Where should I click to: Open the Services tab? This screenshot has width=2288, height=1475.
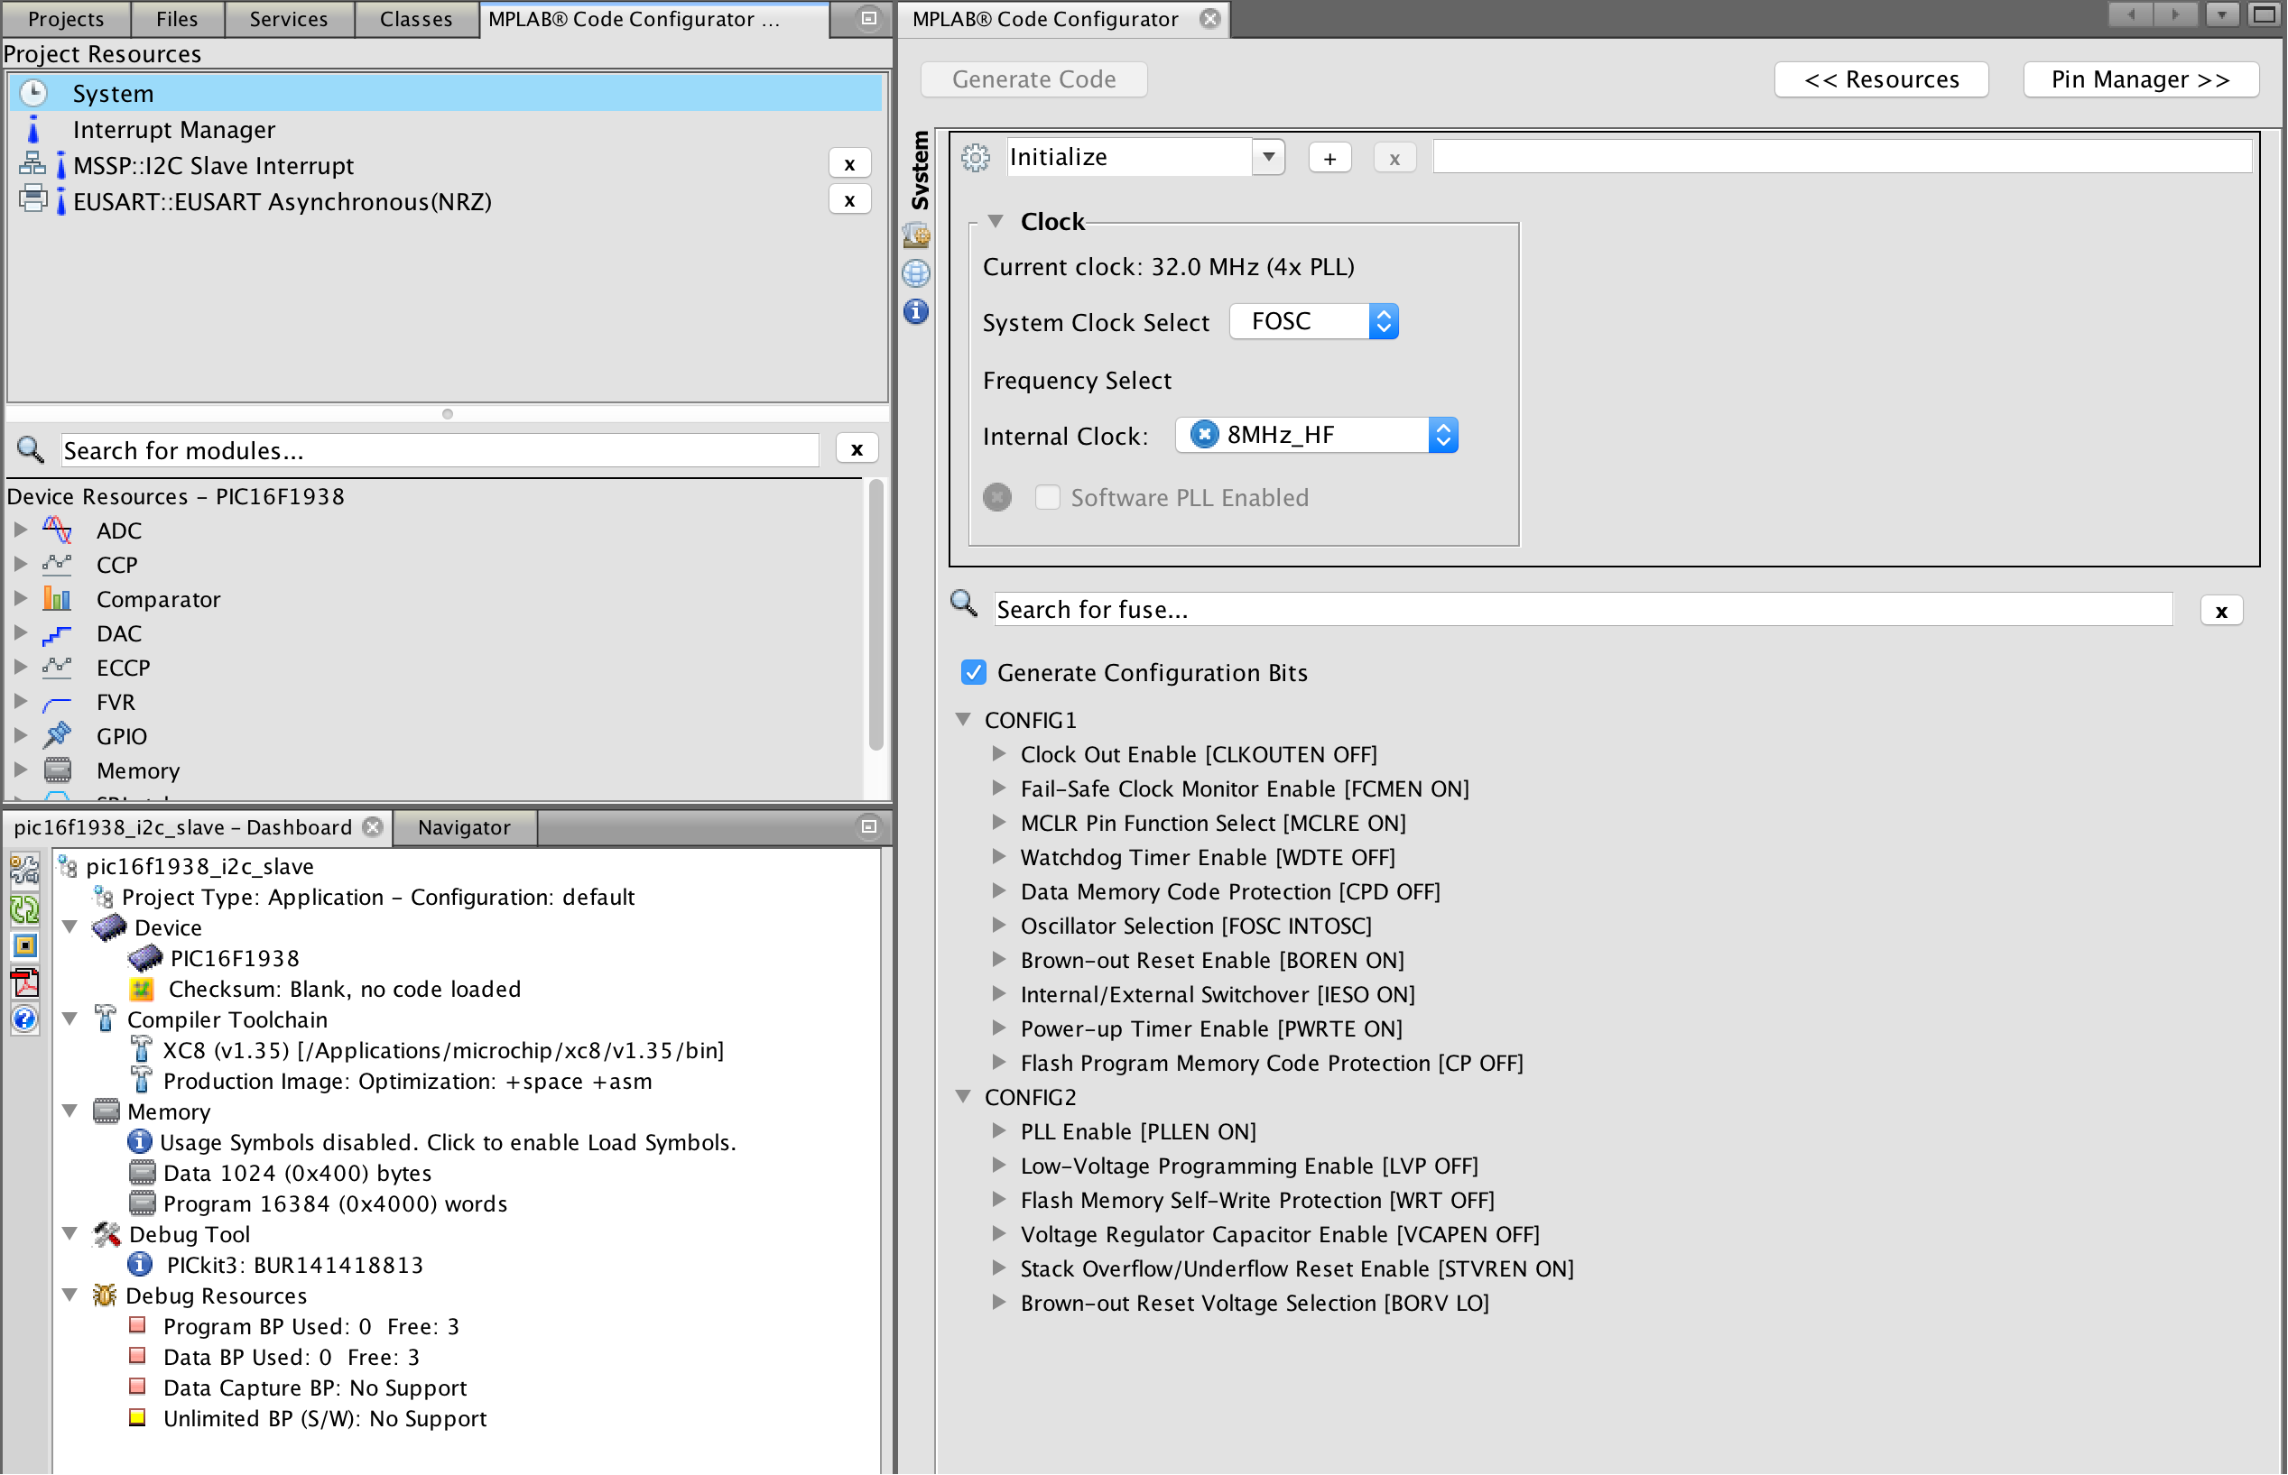click(287, 18)
